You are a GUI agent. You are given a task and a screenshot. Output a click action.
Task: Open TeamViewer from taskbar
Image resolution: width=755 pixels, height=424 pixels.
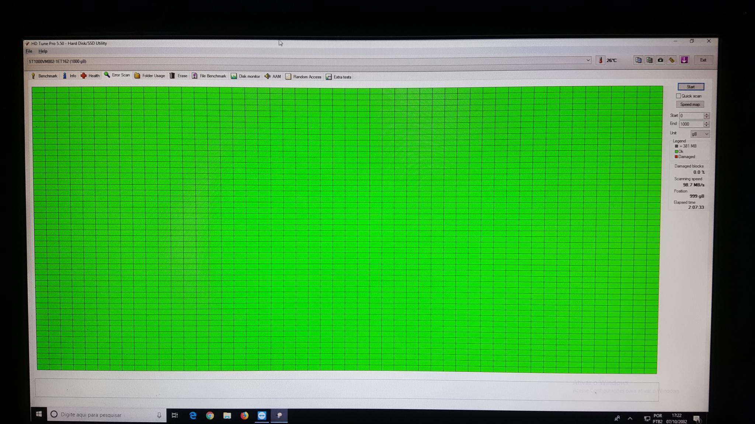(262, 416)
